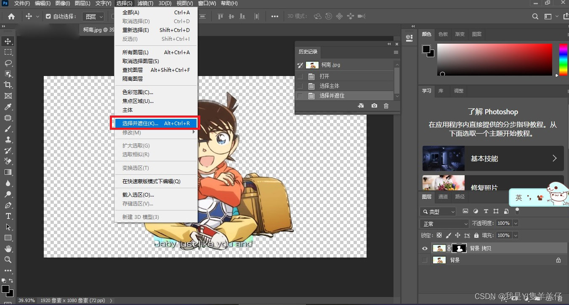Toggle lock position in Layers panel
The height and width of the screenshot is (305, 569).
coord(457,235)
